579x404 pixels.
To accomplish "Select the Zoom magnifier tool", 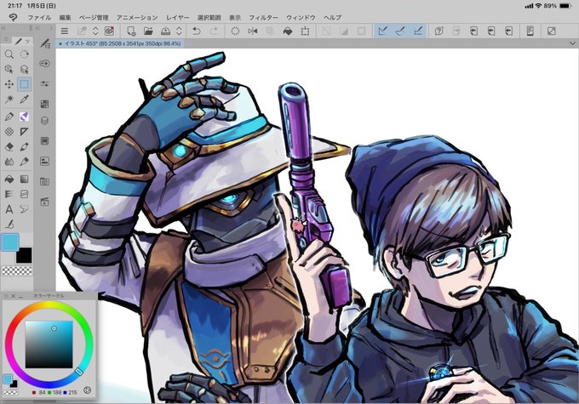I will tap(9, 54).
